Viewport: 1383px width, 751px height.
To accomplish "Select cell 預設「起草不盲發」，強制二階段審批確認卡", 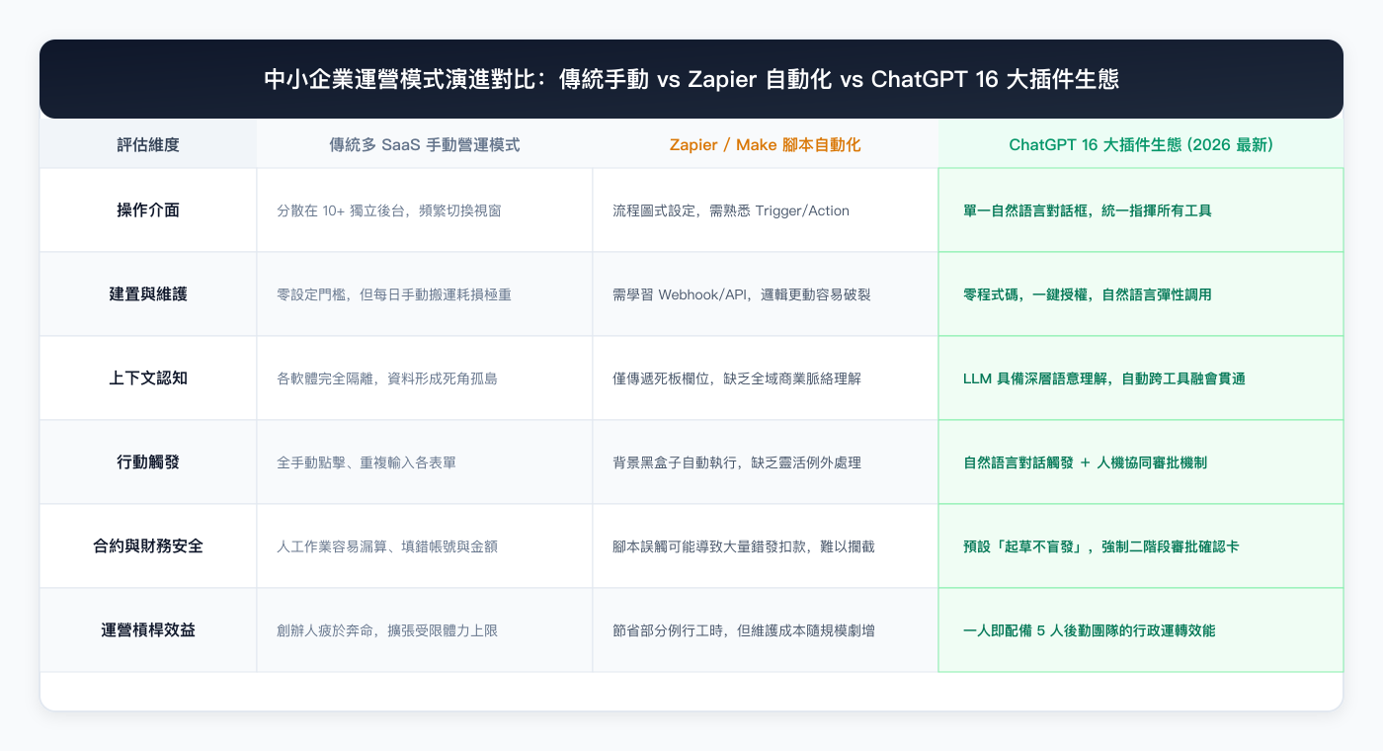I will (x=1141, y=546).
